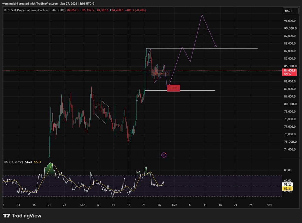Click the 88,000.0 price axis label
302x223 pixels.
pos(289,43)
